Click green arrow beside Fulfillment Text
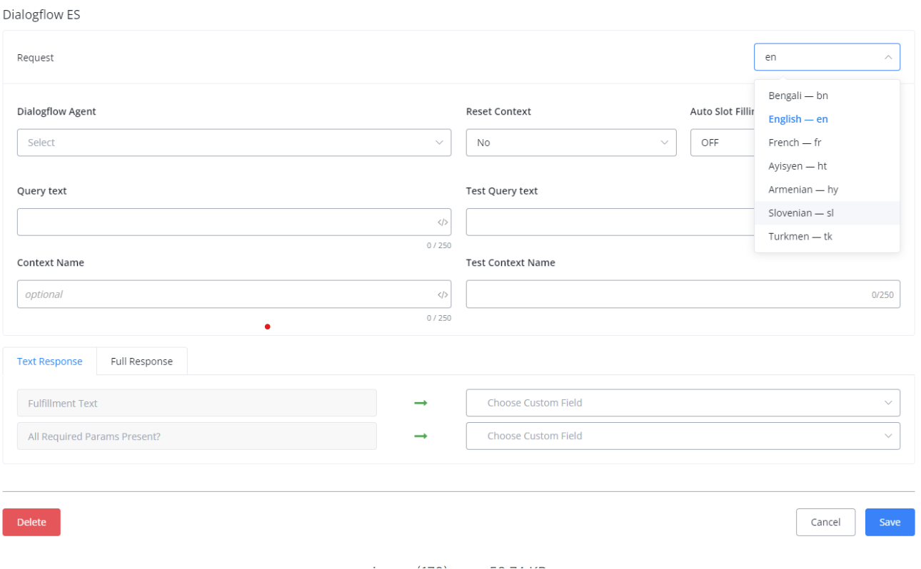Image resolution: width=921 pixels, height=569 pixels. [x=421, y=403]
